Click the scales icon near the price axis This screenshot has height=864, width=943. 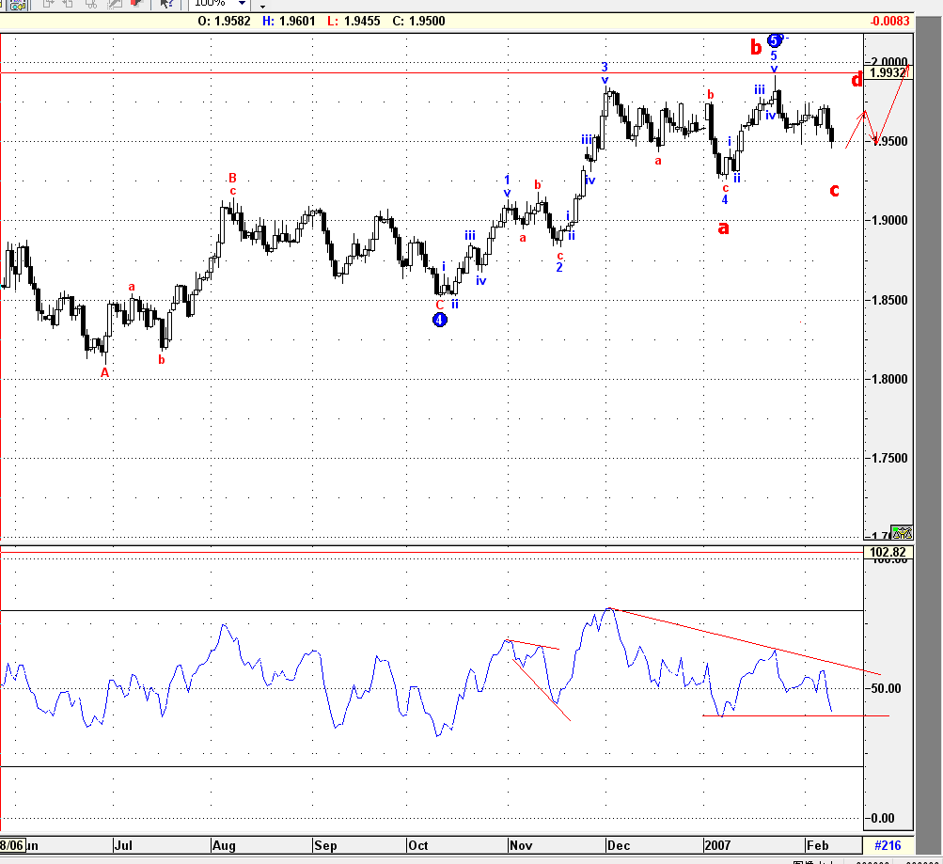click(903, 532)
